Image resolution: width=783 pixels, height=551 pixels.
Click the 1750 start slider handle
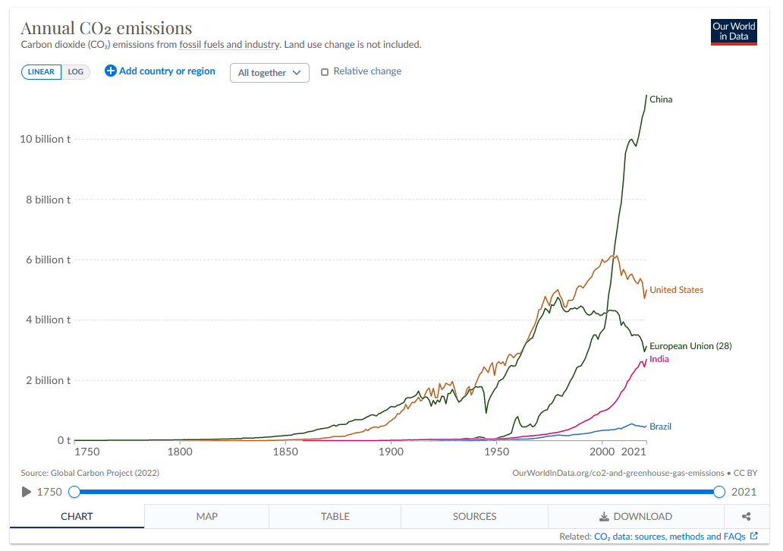(74, 492)
